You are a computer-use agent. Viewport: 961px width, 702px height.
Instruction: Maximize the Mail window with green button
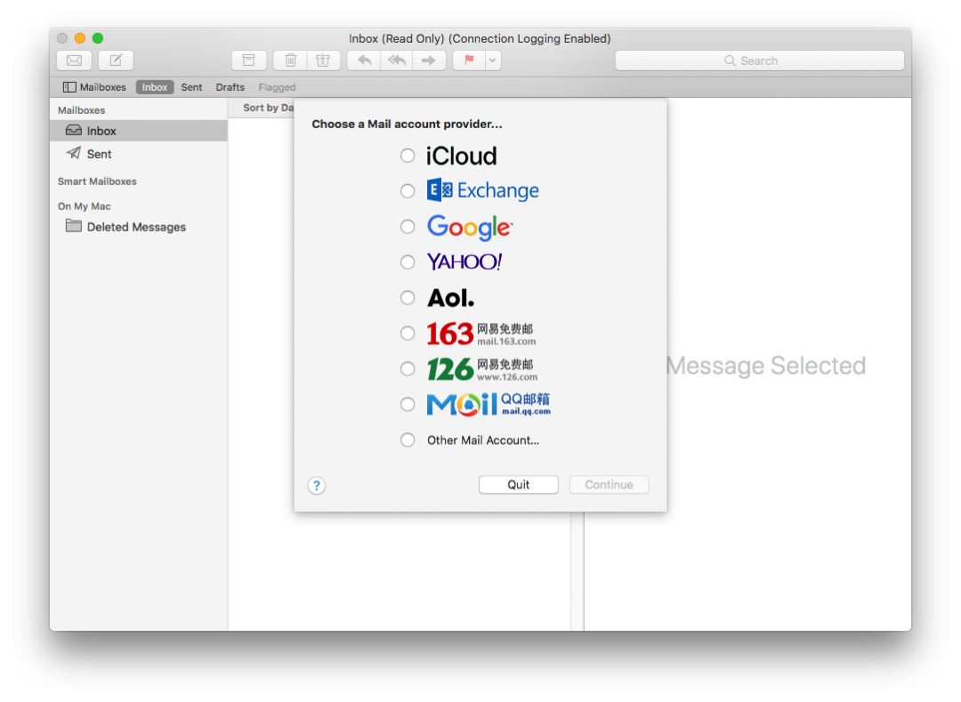pyautogui.click(x=98, y=38)
